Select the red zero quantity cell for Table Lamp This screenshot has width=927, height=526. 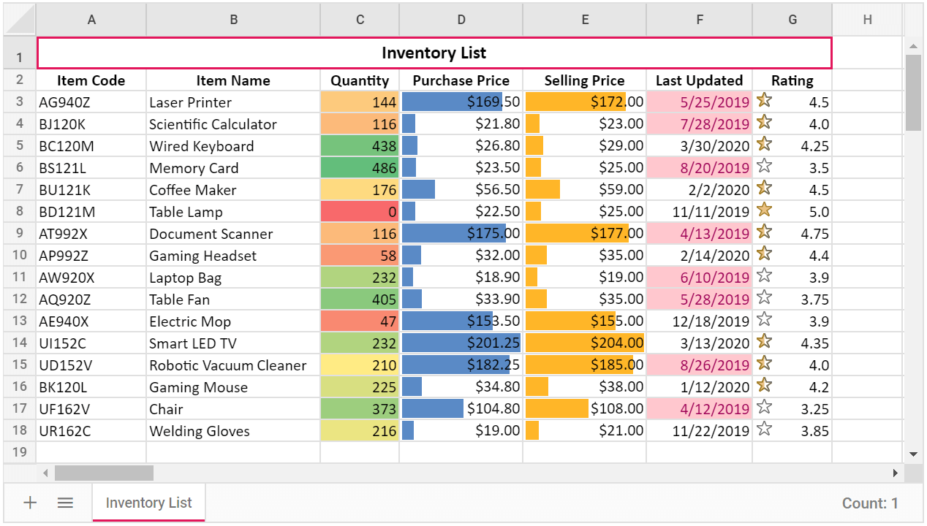360,212
